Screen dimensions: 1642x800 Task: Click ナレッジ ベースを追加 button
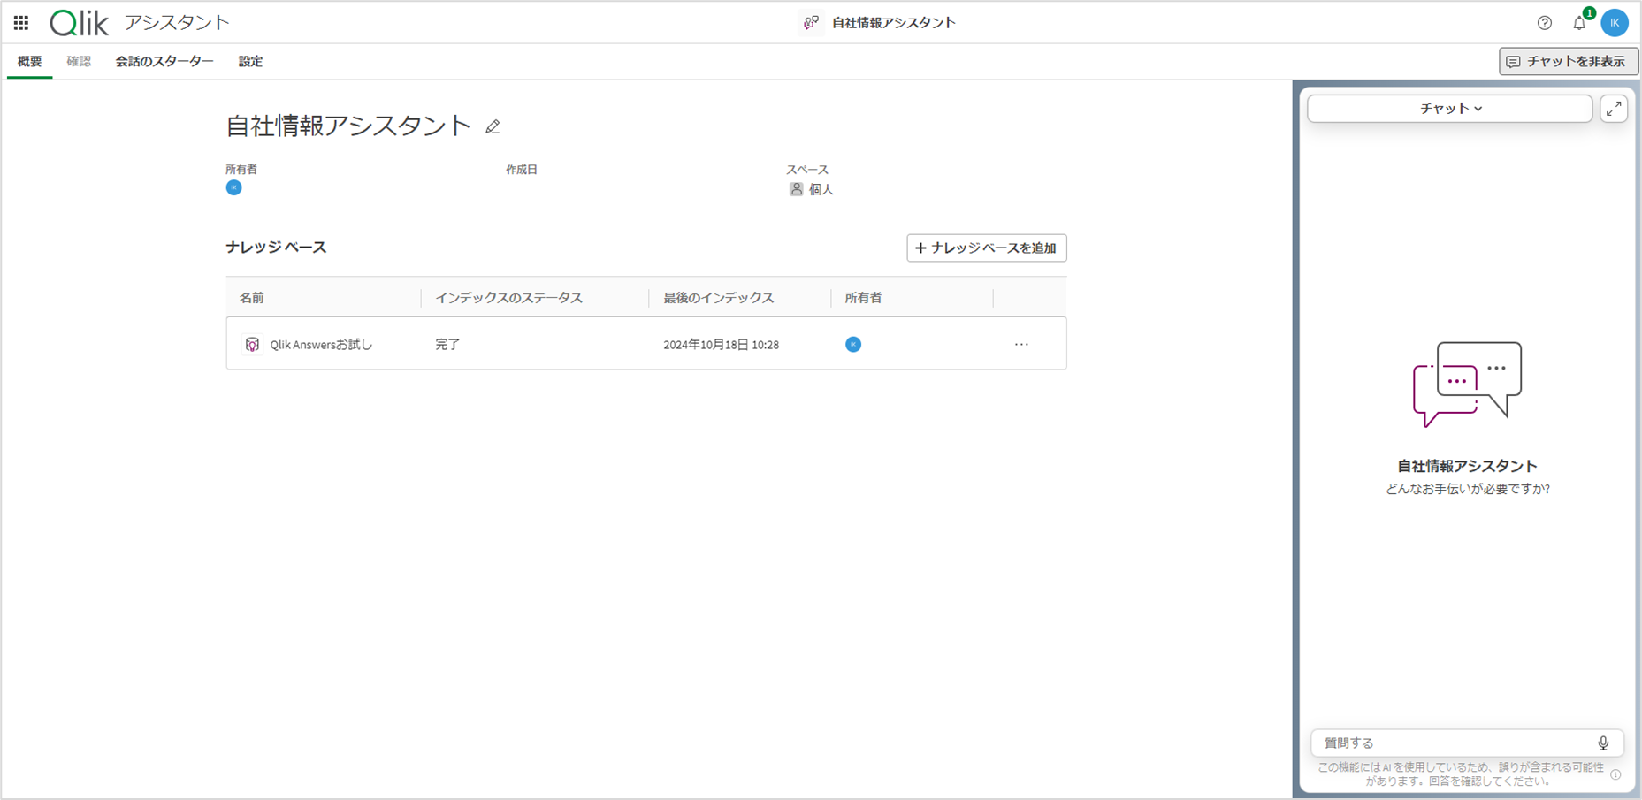[x=987, y=248]
